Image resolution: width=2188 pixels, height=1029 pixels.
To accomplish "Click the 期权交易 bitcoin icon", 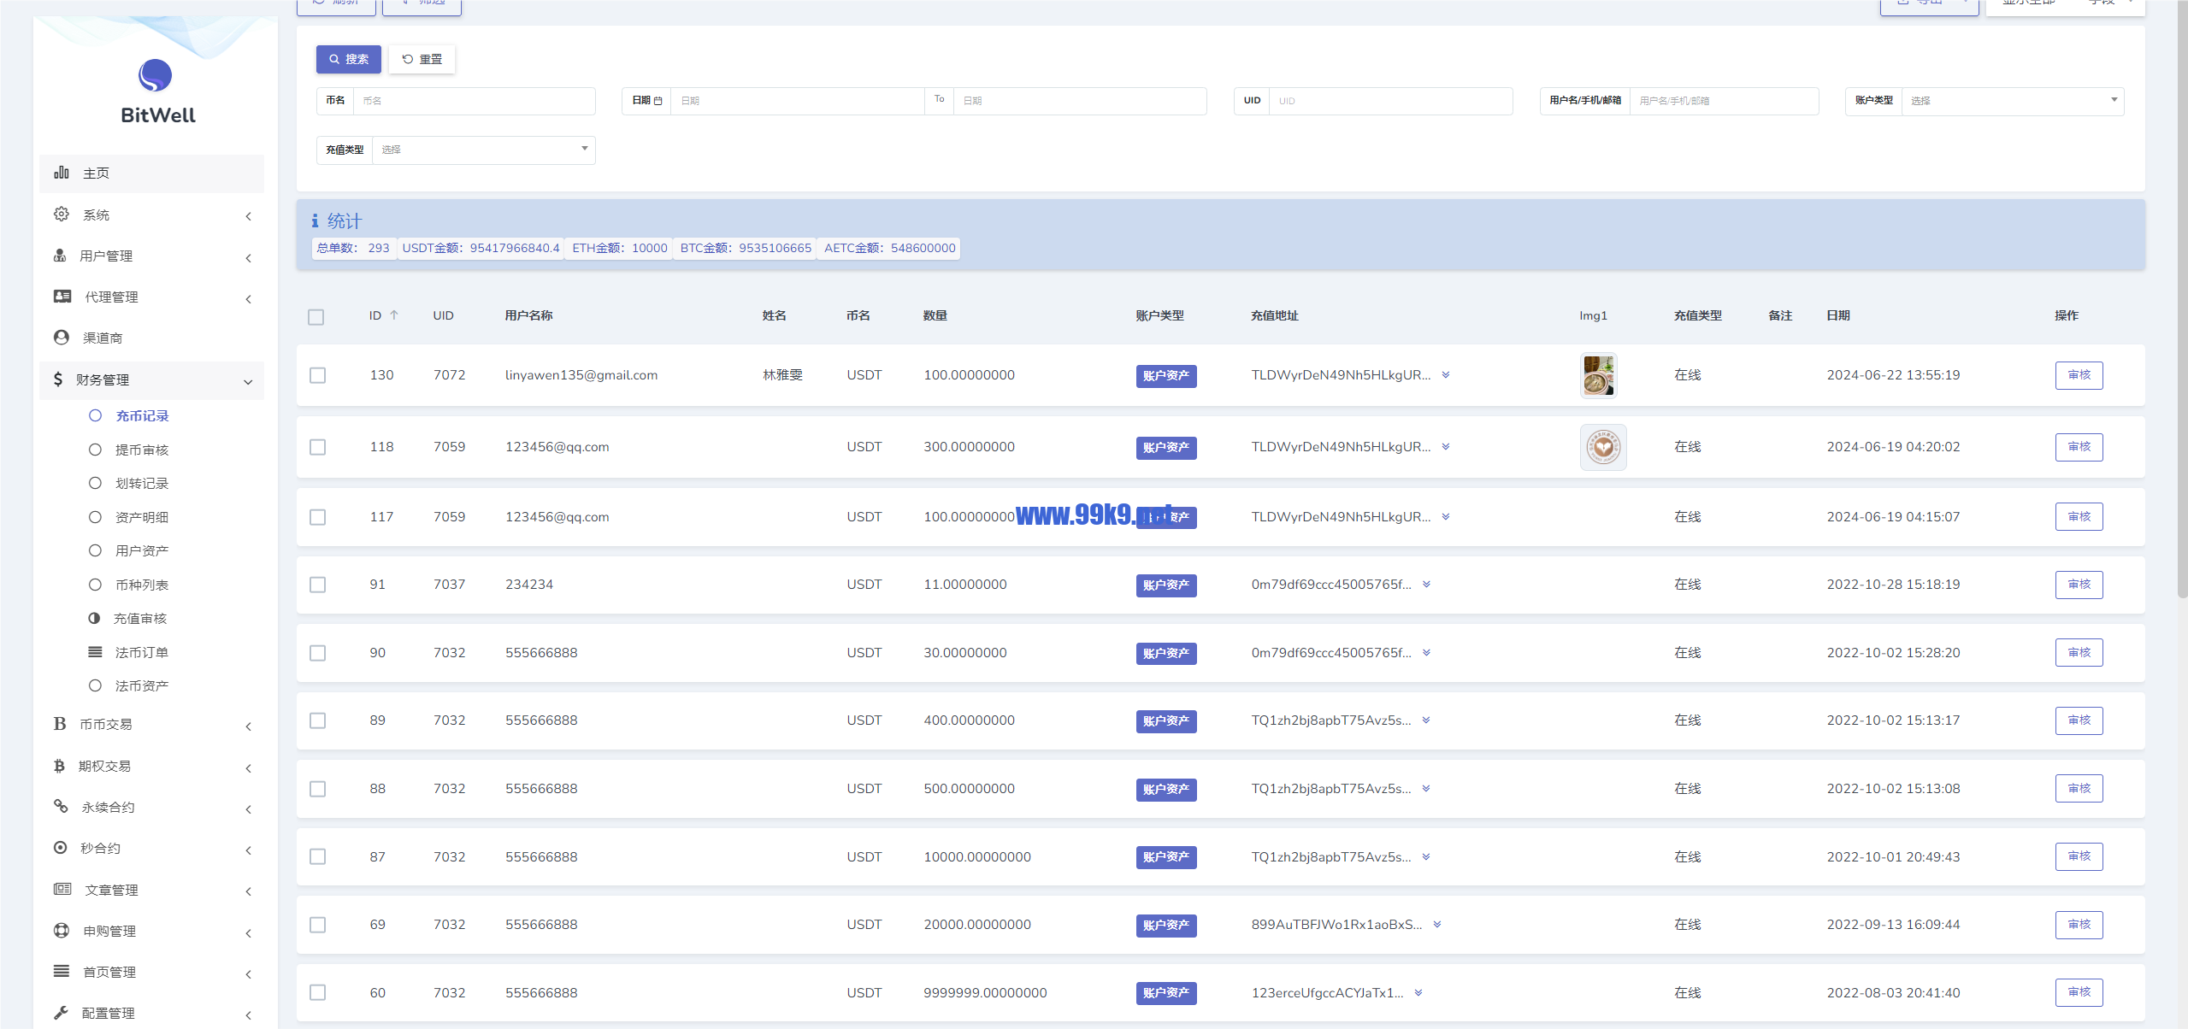I will (59, 766).
